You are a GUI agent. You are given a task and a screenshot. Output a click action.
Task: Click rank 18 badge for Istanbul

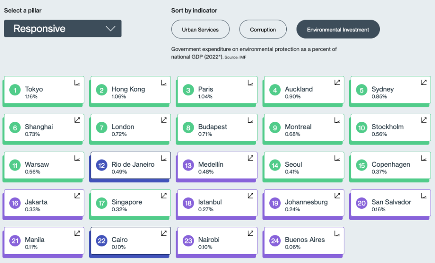coord(188,203)
